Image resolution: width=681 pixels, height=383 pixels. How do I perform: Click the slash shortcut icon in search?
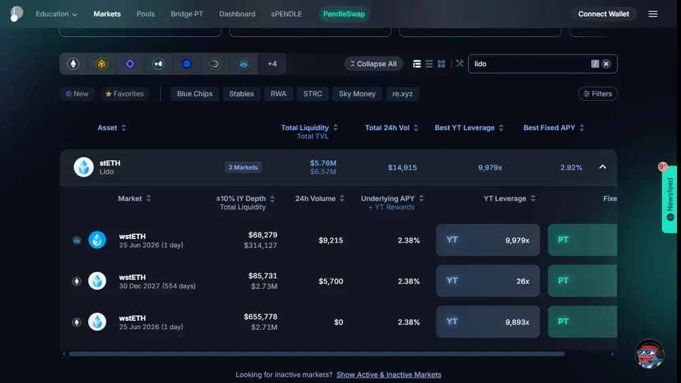point(595,64)
